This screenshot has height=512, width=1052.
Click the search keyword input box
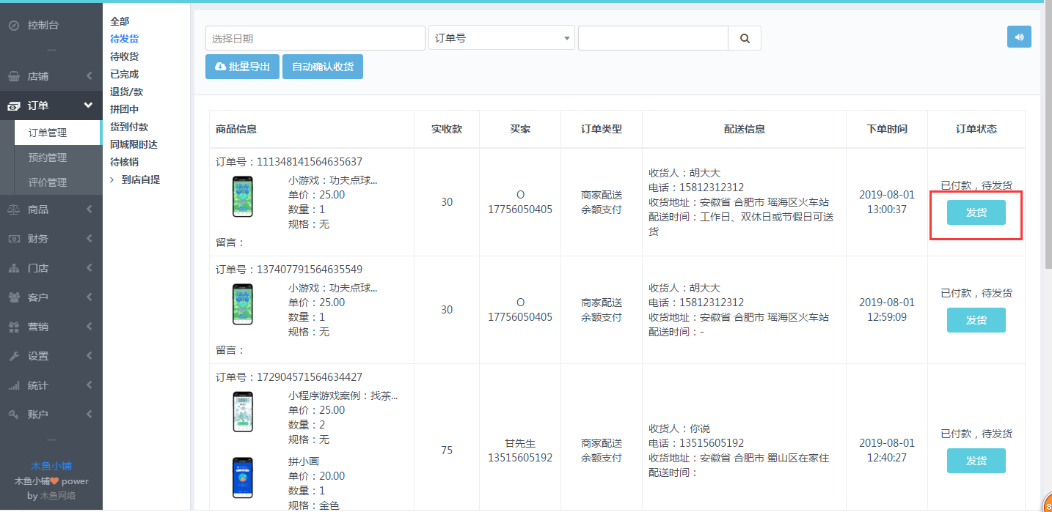click(x=653, y=38)
